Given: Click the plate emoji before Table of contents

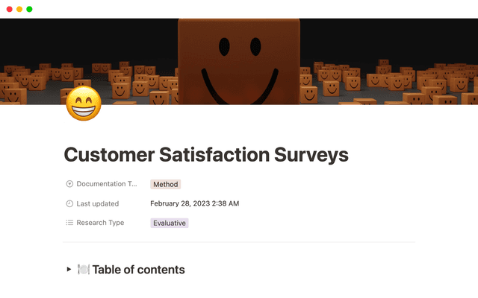Looking at the screenshot, I should tap(84, 270).
